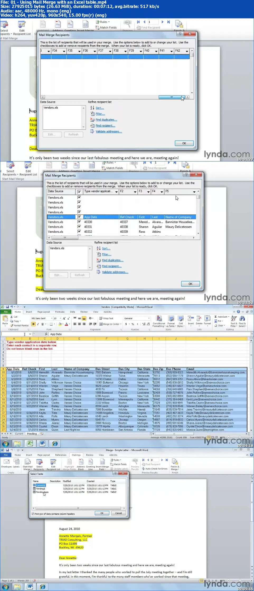The image size is (254, 591).
Task: Click the horizontal scrollbar thumb under F34 columns
Action: pyautogui.click(x=171, y=97)
